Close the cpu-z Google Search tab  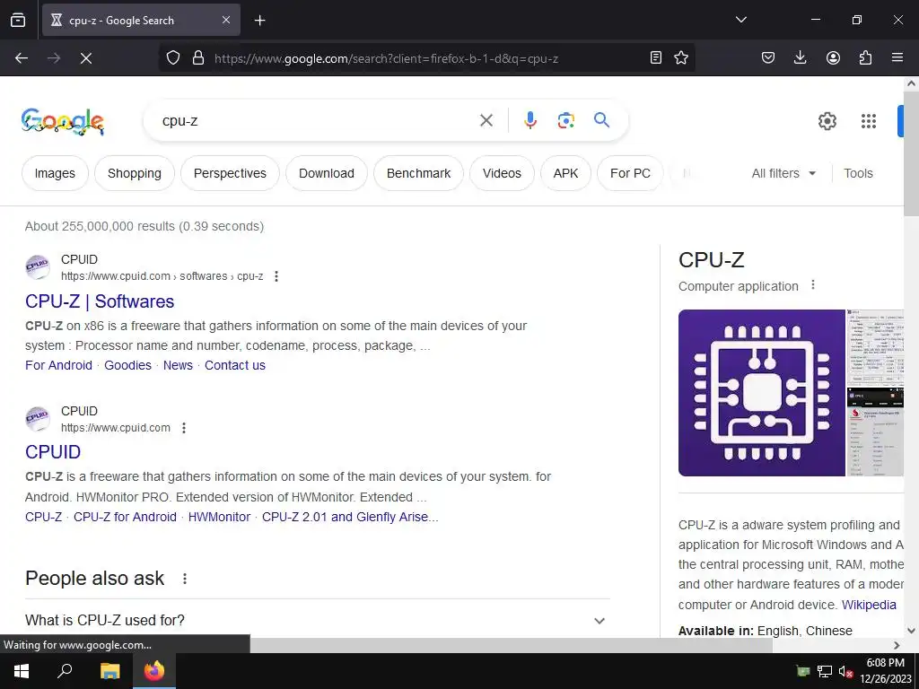(x=225, y=20)
